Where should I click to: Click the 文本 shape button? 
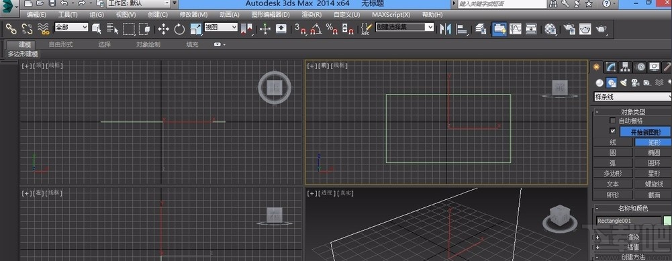click(613, 185)
